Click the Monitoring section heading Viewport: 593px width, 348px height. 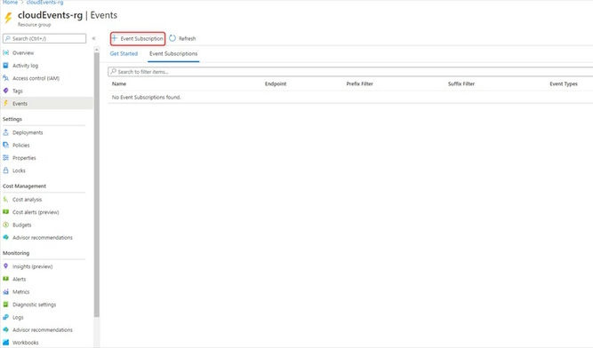tap(16, 253)
